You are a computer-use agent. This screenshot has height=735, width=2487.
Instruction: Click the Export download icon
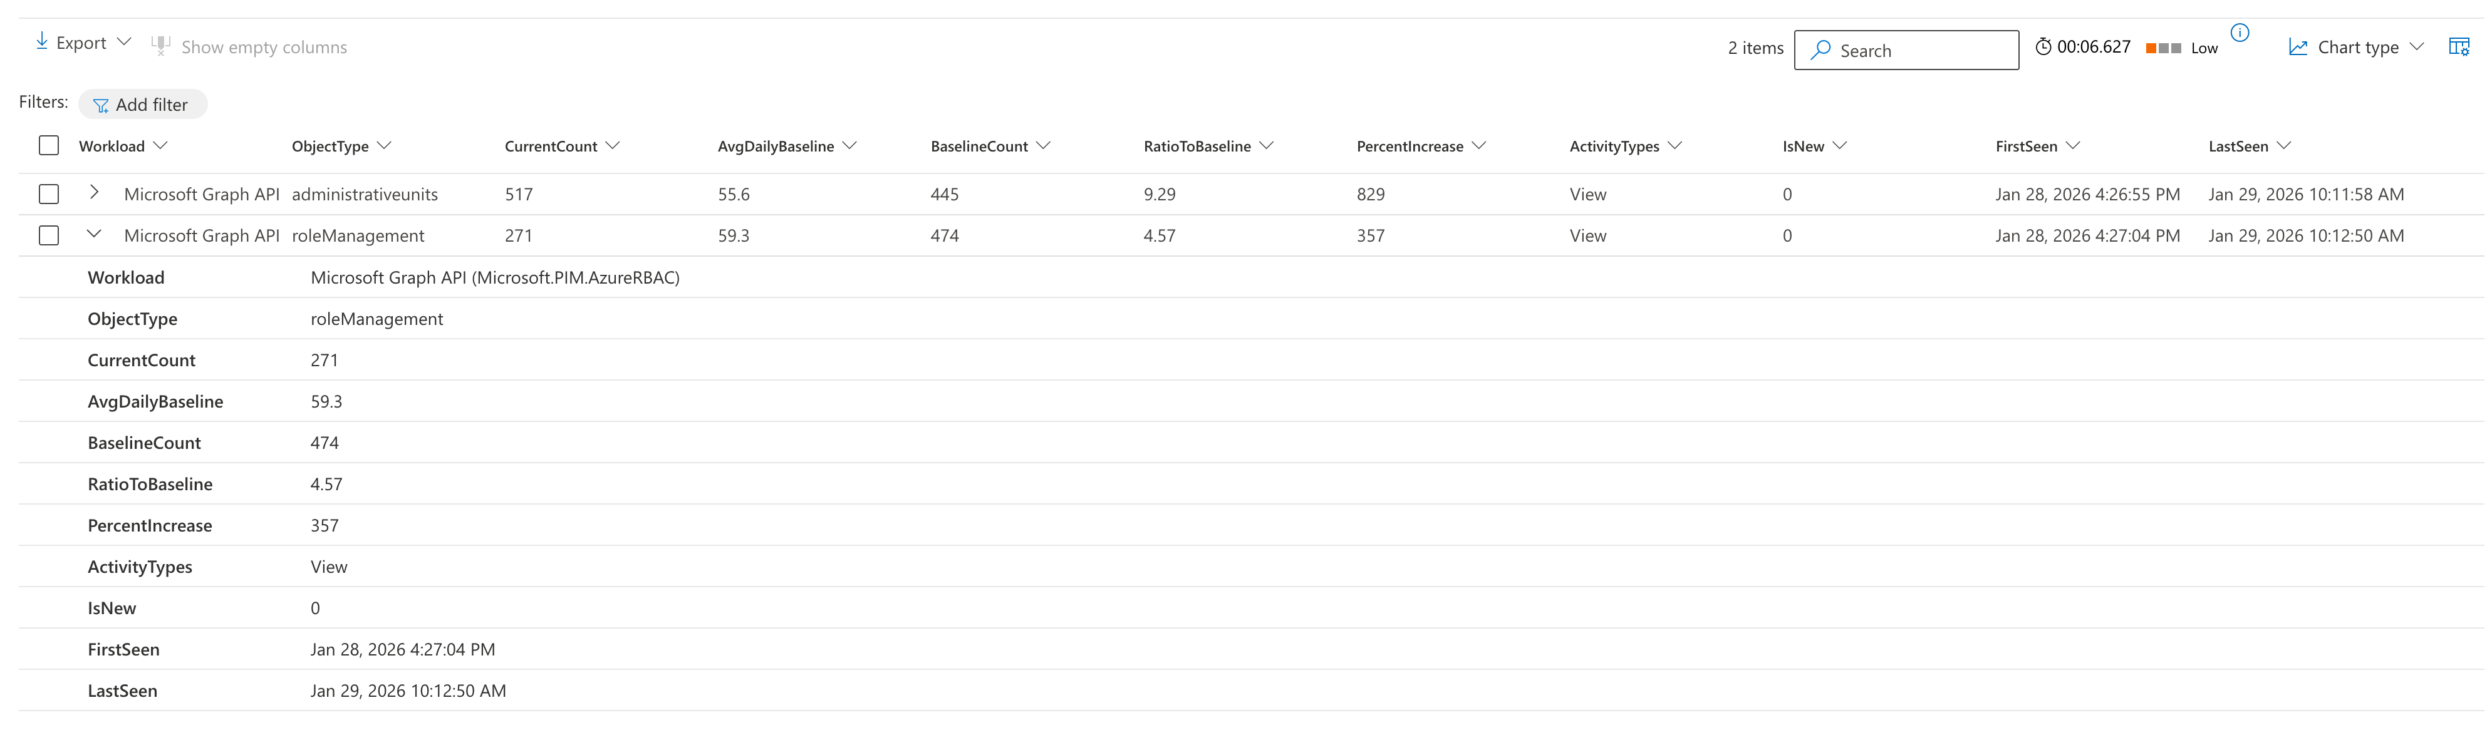[41, 41]
